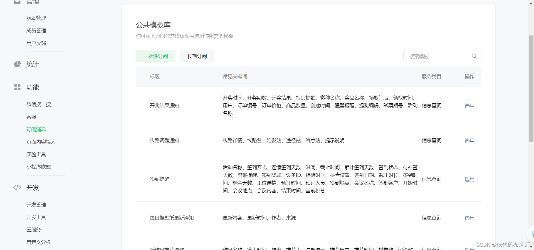This screenshot has height=250, width=534.
Task: Click the scrollbar down arrow
Action: (531, 247)
